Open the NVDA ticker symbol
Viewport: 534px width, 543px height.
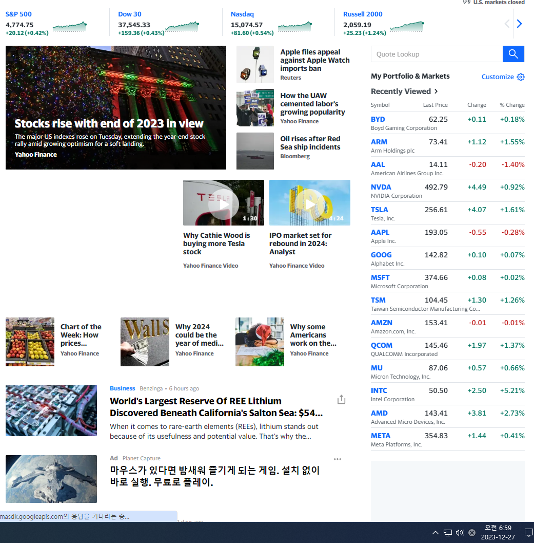click(x=381, y=187)
